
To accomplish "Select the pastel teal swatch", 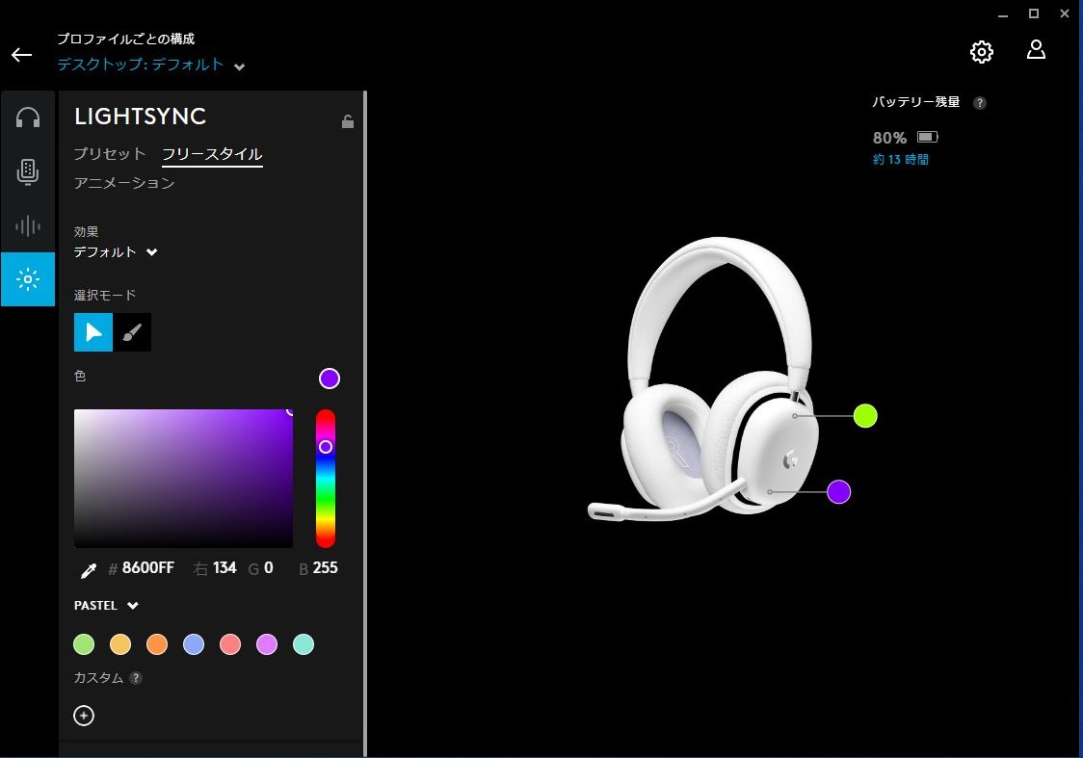I will [x=304, y=644].
